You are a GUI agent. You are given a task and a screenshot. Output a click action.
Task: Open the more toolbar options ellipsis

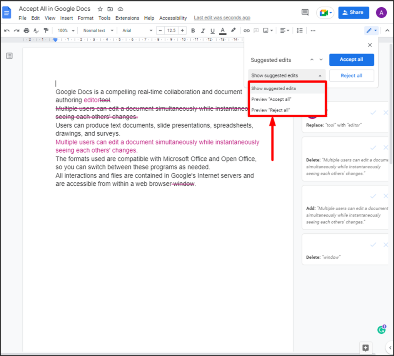(x=313, y=31)
